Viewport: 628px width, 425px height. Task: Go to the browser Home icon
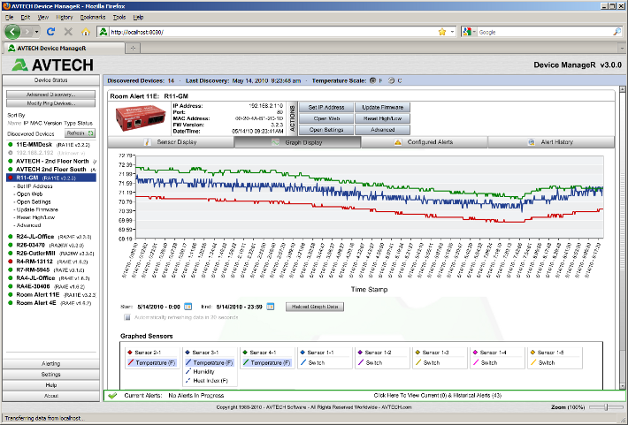[x=86, y=32]
